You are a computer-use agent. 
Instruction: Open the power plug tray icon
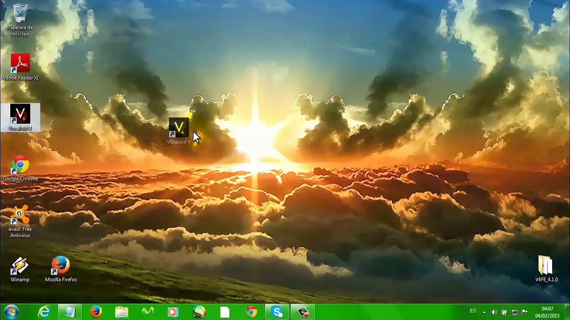tap(504, 312)
